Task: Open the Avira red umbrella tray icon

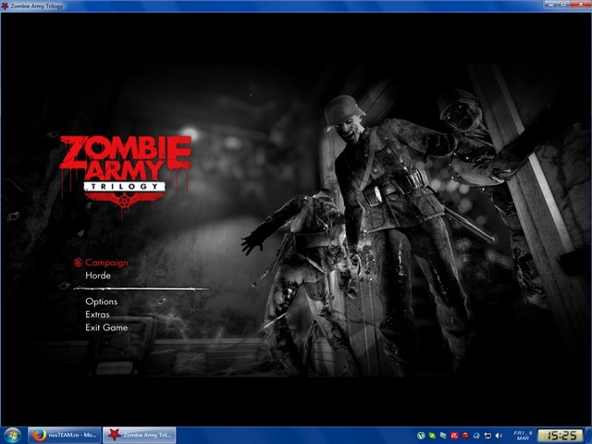Action: tap(454, 436)
